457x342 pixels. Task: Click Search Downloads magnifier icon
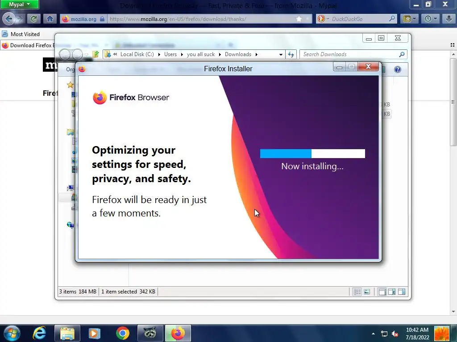coord(402,54)
